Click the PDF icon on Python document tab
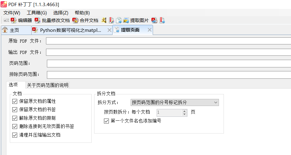The width and height of the screenshot is (291, 155). (35, 30)
